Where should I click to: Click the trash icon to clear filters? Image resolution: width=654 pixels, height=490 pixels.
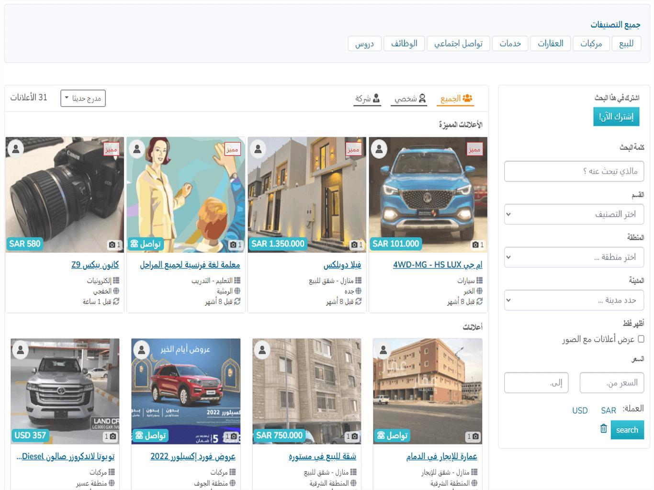[x=603, y=428]
